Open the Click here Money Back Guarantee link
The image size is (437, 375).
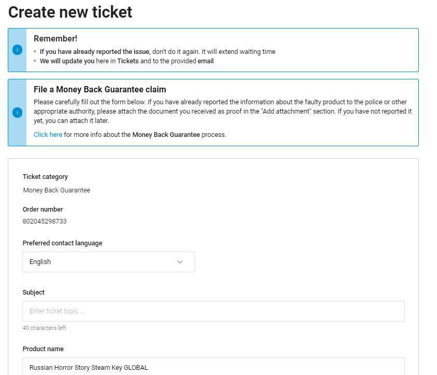tap(48, 134)
